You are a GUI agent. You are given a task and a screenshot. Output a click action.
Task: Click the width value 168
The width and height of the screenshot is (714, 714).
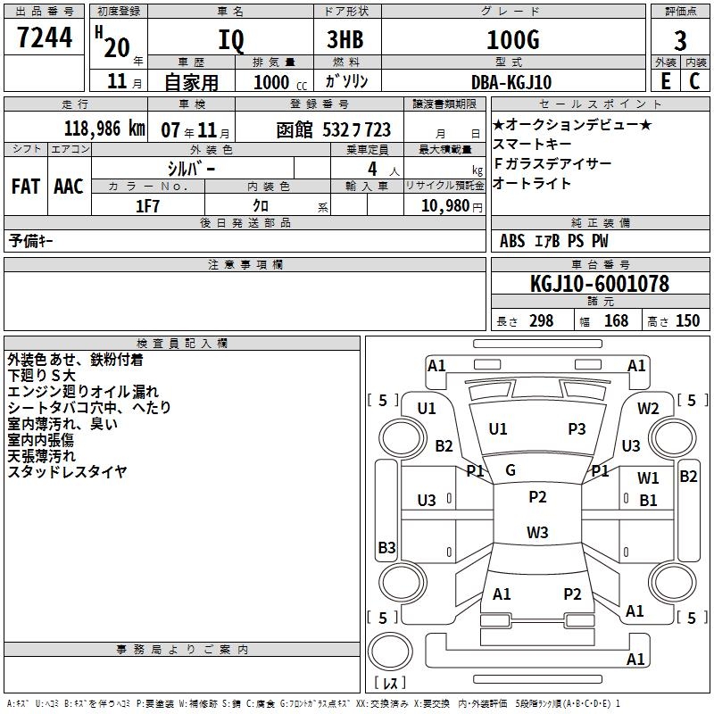[x=616, y=321]
